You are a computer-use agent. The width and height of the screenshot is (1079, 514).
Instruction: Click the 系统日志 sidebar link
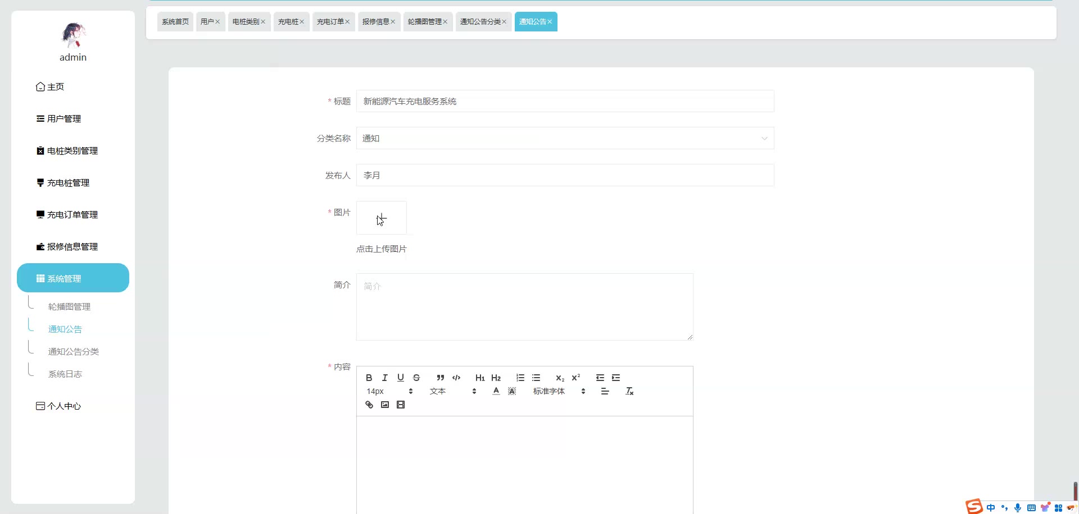(x=65, y=374)
